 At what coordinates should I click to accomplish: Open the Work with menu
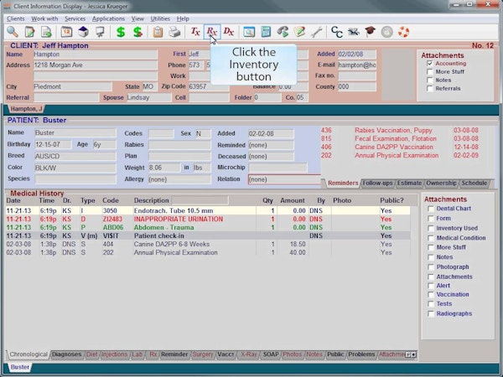coord(44,18)
